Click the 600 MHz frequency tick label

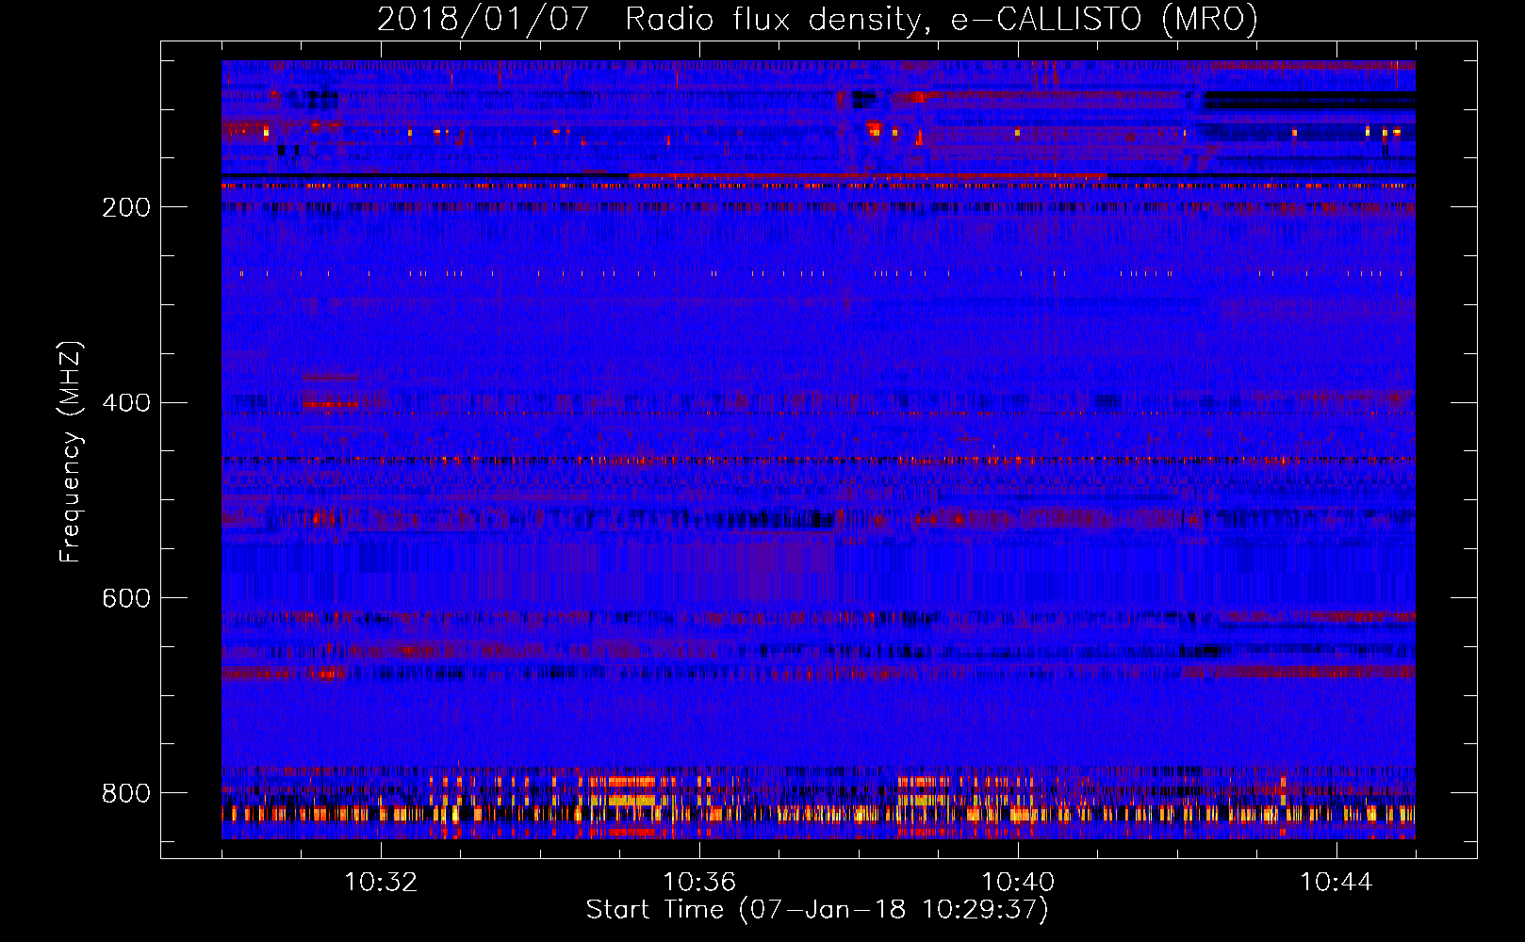(x=126, y=599)
